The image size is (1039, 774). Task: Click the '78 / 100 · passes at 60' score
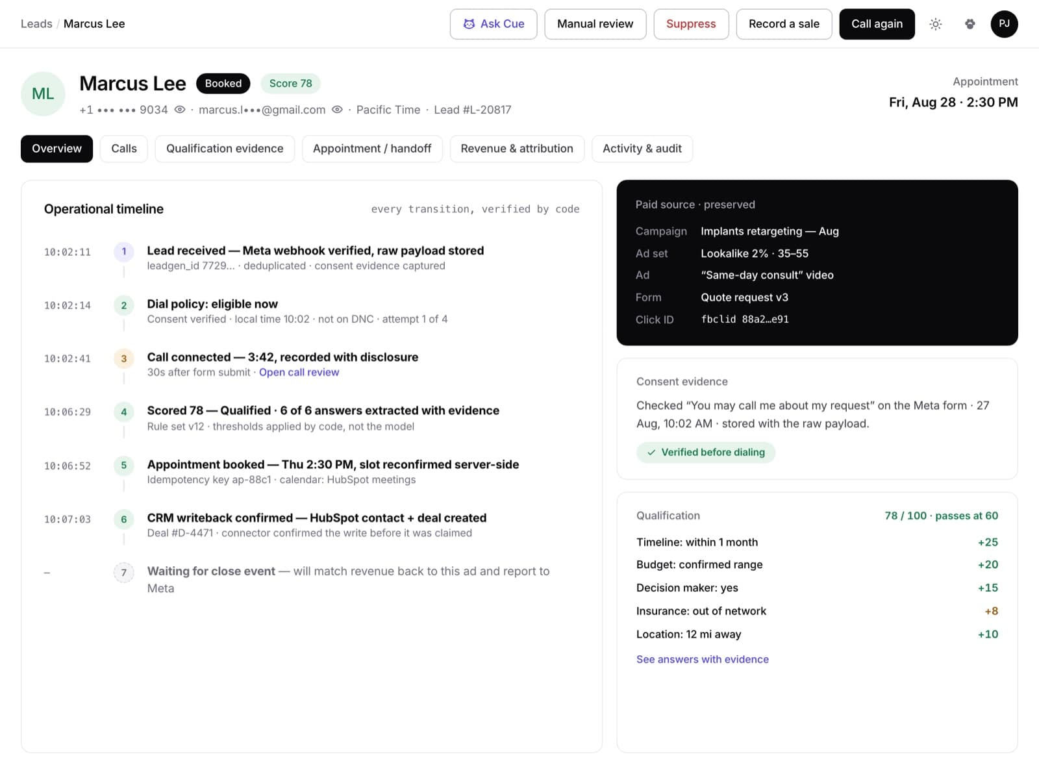[x=941, y=516]
